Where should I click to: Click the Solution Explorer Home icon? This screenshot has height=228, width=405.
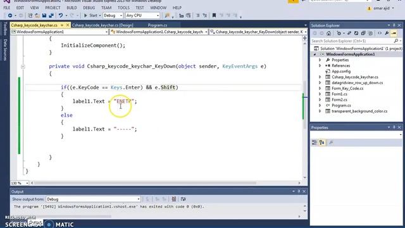[x=328, y=33]
